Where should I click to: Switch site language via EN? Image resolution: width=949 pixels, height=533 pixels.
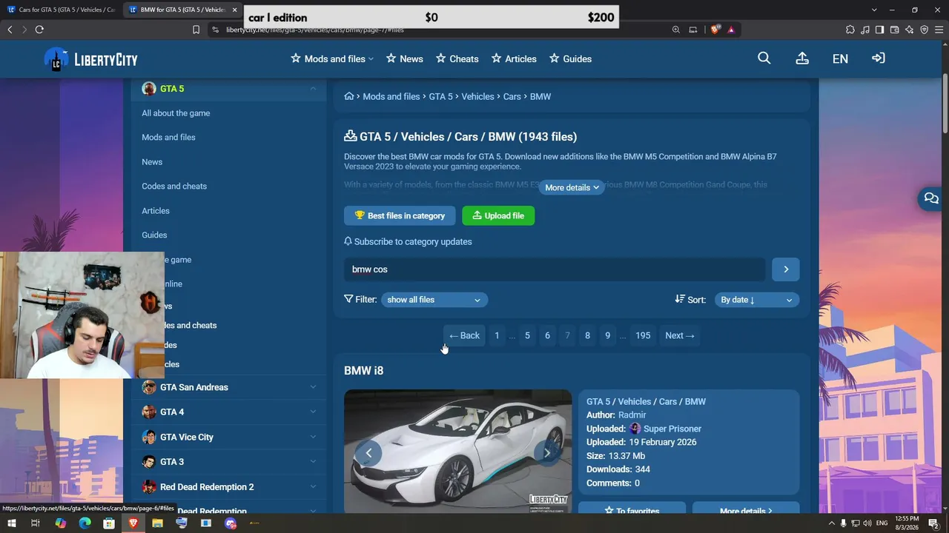tap(840, 59)
